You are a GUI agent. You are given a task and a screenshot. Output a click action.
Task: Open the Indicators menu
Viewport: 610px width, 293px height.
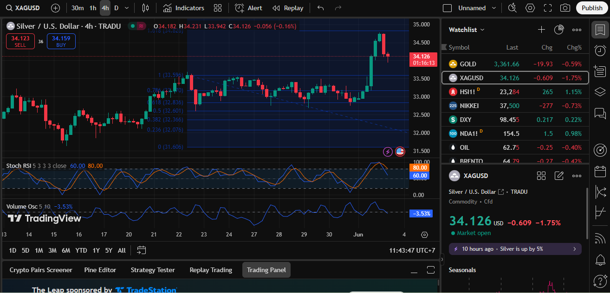(x=183, y=8)
